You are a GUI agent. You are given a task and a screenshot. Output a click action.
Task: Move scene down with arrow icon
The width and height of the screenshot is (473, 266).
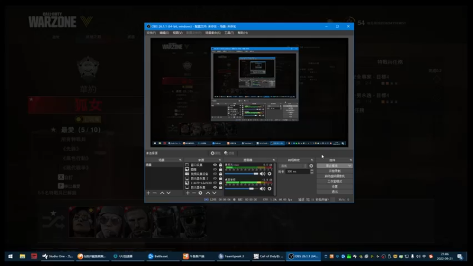[169, 193]
